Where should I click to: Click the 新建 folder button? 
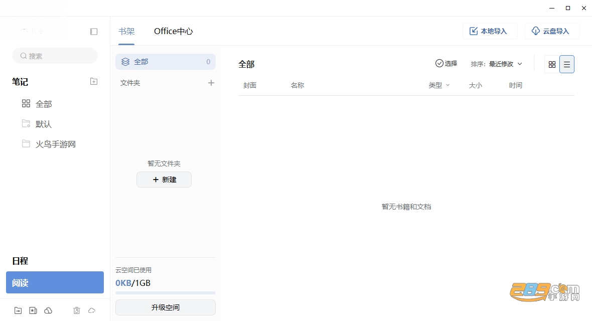coord(164,180)
